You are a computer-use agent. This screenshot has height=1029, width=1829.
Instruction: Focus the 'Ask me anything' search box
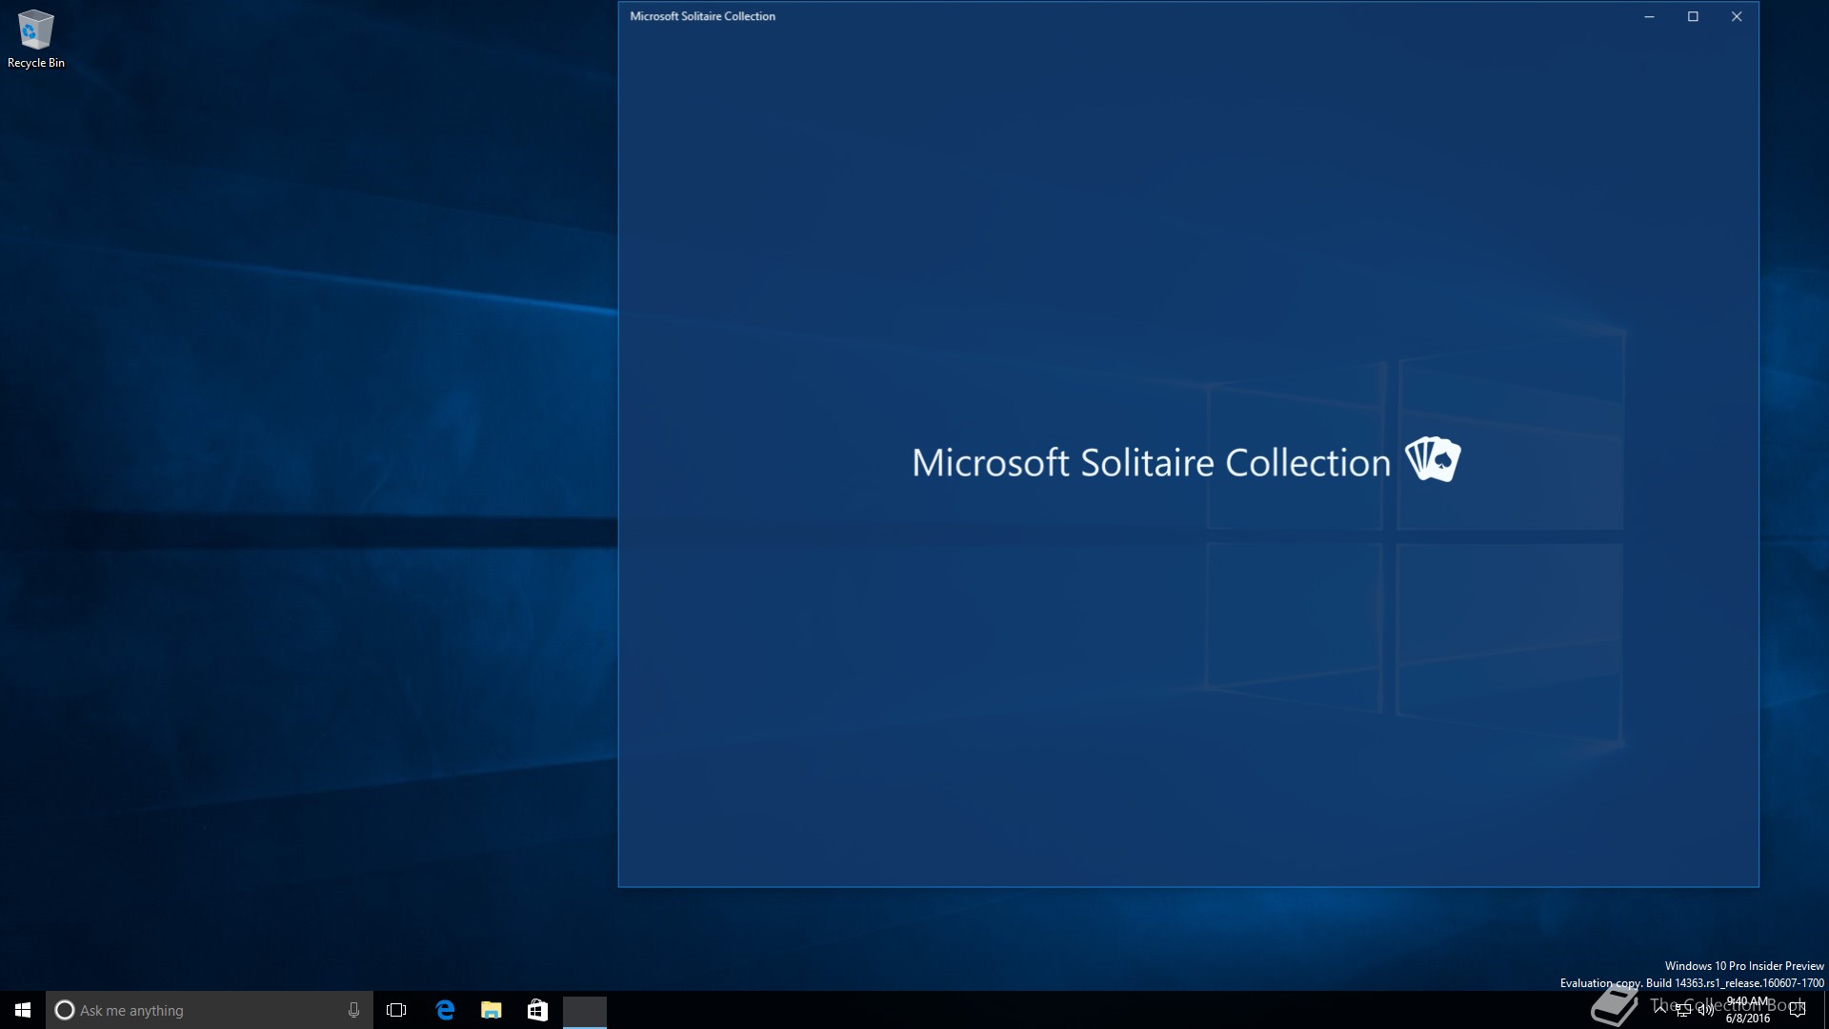[210, 1010]
